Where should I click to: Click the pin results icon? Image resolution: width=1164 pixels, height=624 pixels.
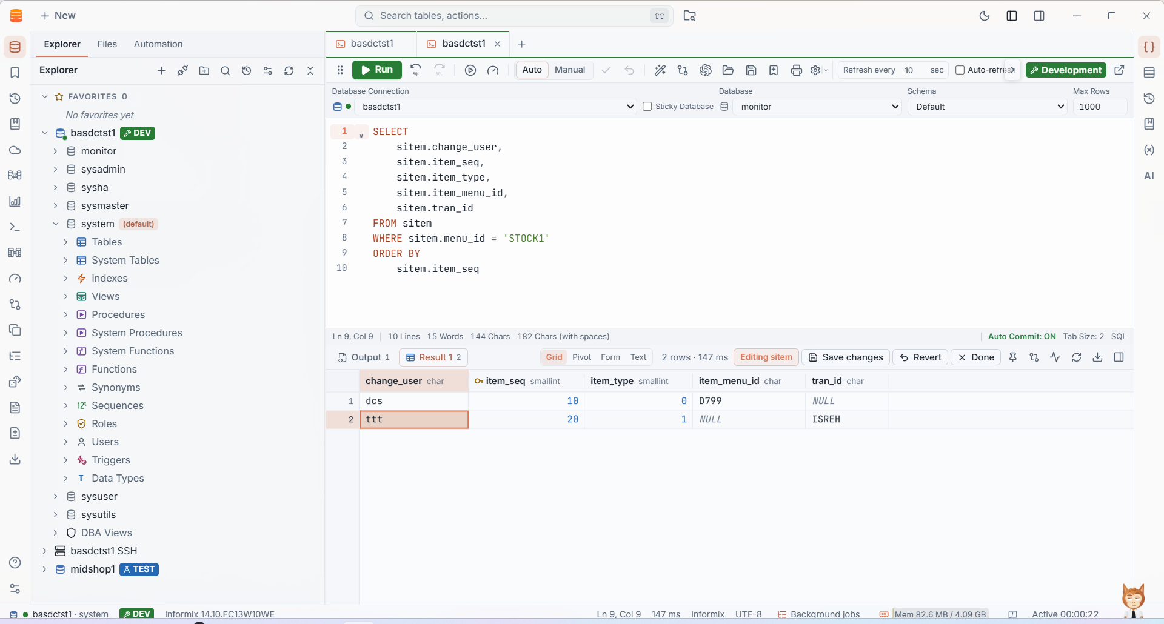[x=1012, y=357]
